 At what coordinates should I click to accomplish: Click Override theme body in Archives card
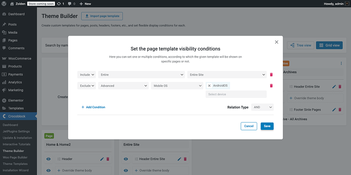pyautogui.click(x=315, y=98)
